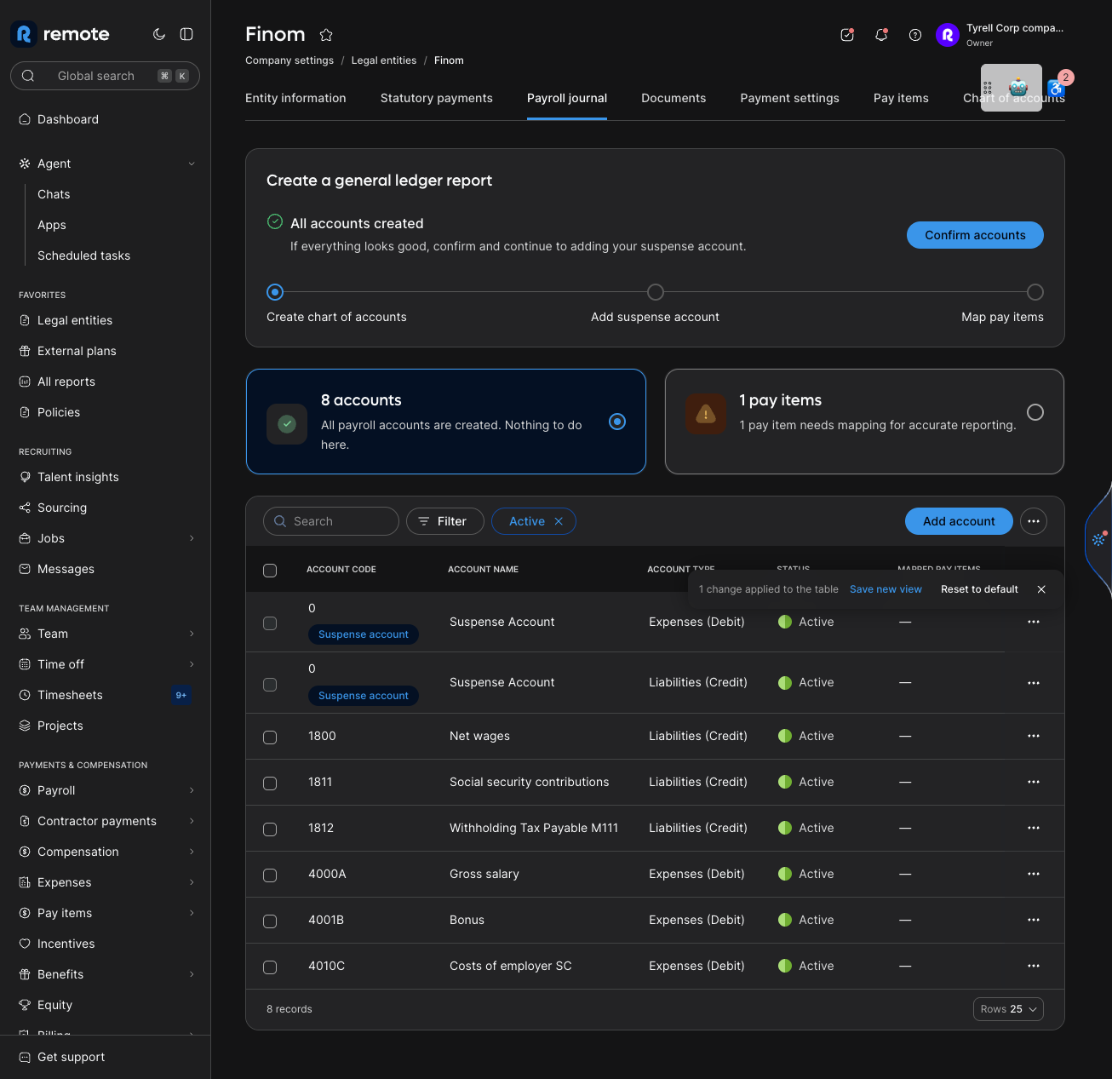Click Reset to default

click(x=979, y=589)
